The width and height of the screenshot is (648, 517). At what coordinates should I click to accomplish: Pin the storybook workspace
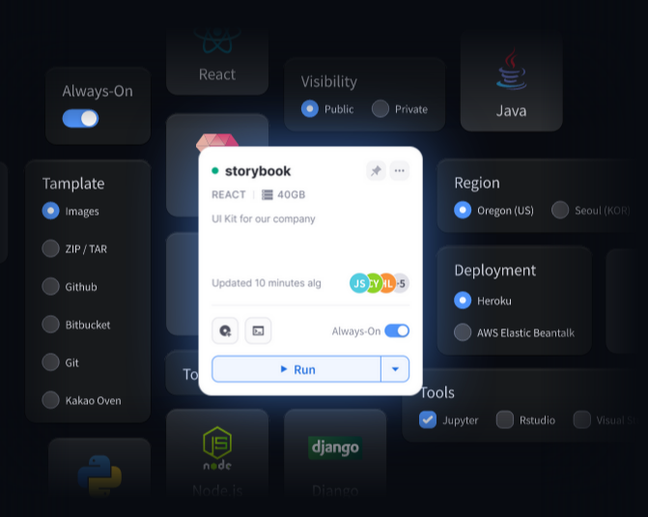point(376,171)
